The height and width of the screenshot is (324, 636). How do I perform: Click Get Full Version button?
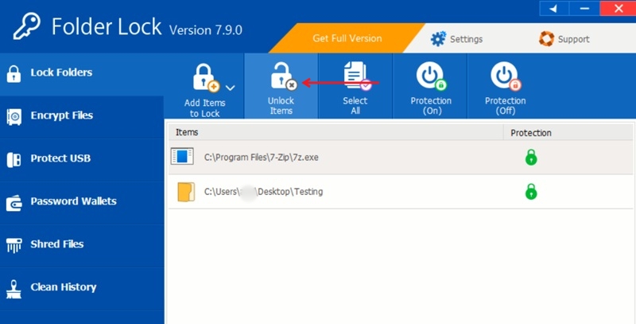347,38
